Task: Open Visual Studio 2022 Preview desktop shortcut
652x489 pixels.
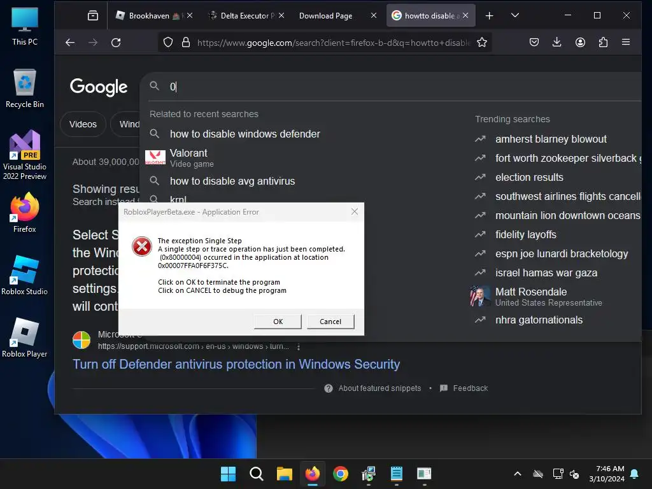Action: click(x=25, y=155)
